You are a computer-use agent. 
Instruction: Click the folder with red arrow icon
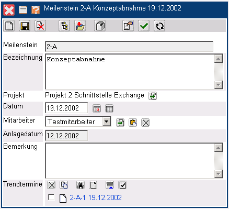pos(80,26)
